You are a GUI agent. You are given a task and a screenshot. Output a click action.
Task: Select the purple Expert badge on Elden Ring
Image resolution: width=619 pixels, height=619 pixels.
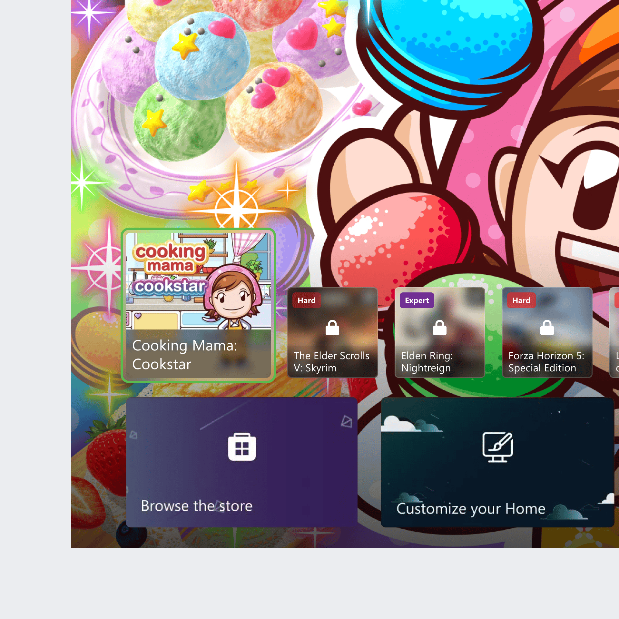[x=417, y=300]
